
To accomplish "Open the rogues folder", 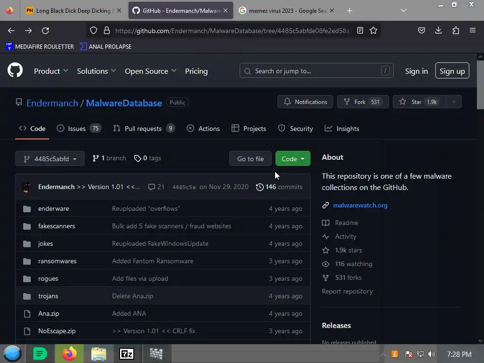I will [x=48, y=279].
